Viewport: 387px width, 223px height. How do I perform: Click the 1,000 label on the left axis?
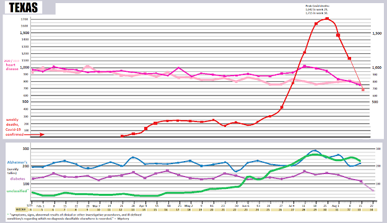tap(24, 68)
